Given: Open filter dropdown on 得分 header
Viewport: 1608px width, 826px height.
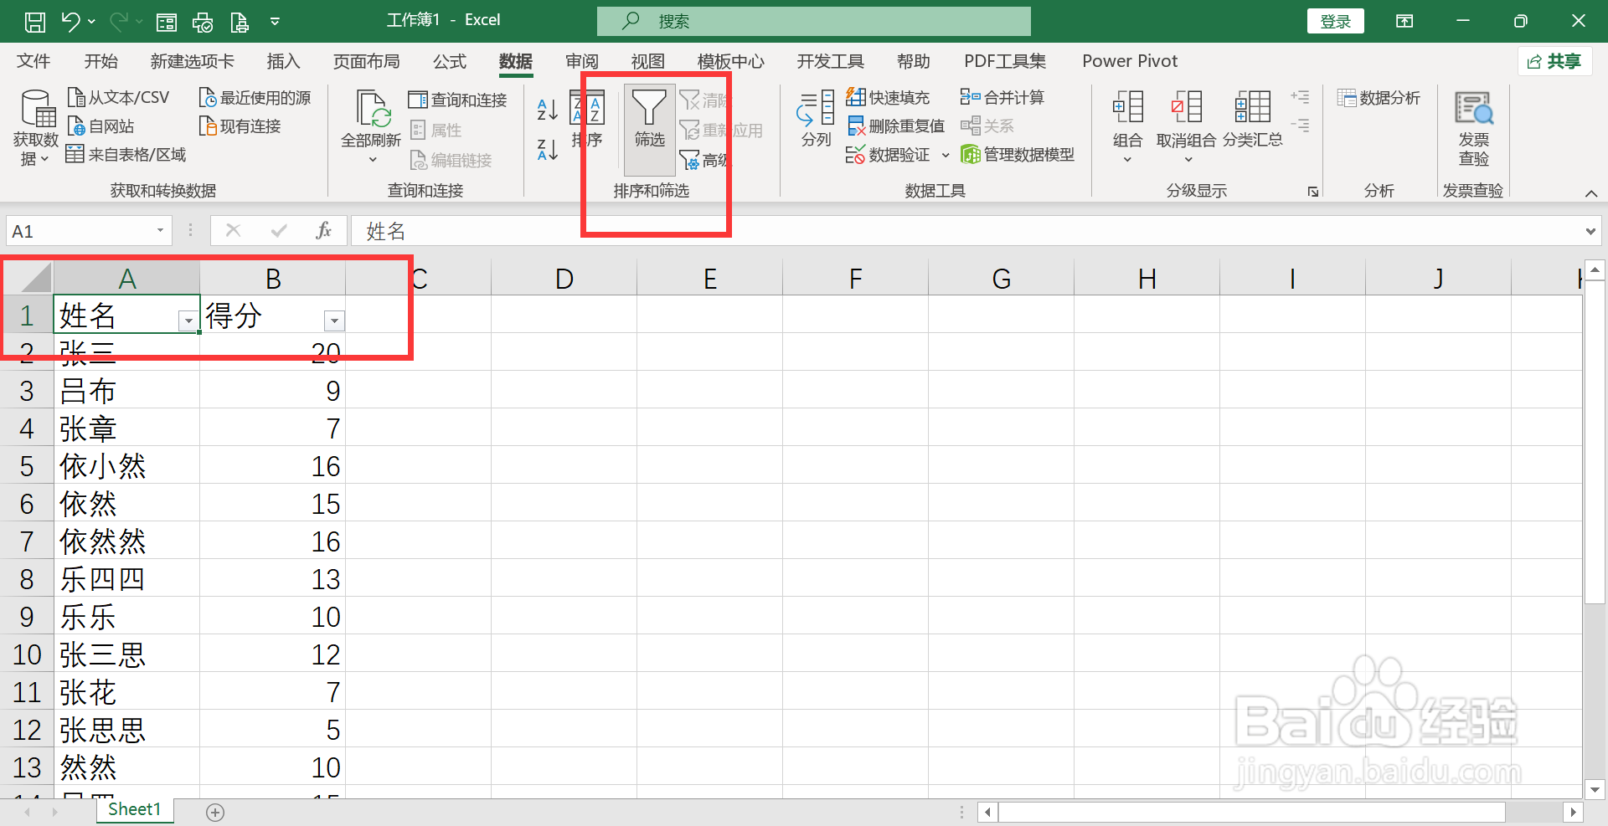Looking at the screenshot, I should 334,321.
